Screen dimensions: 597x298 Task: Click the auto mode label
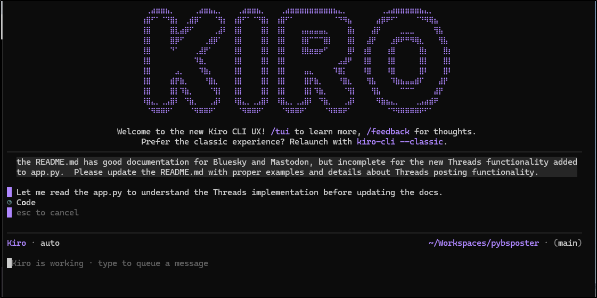[50, 243]
